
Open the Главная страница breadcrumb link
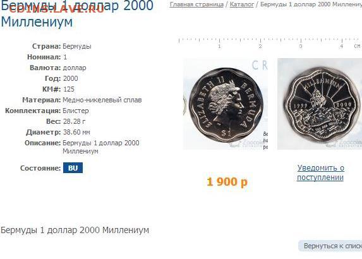[196, 4]
